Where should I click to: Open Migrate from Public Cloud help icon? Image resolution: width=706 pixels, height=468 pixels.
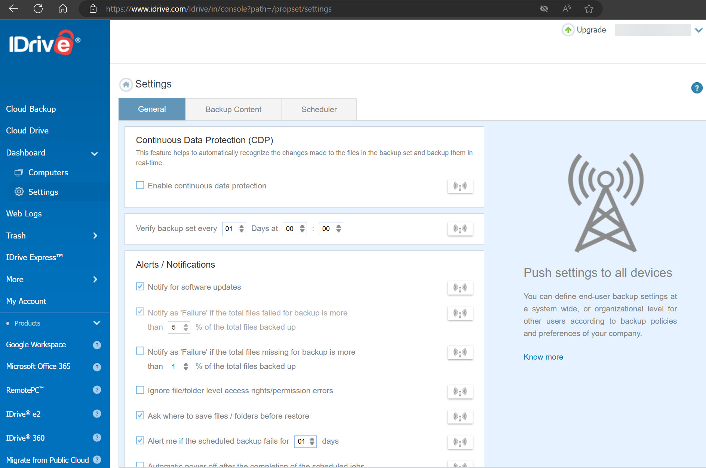pos(97,460)
